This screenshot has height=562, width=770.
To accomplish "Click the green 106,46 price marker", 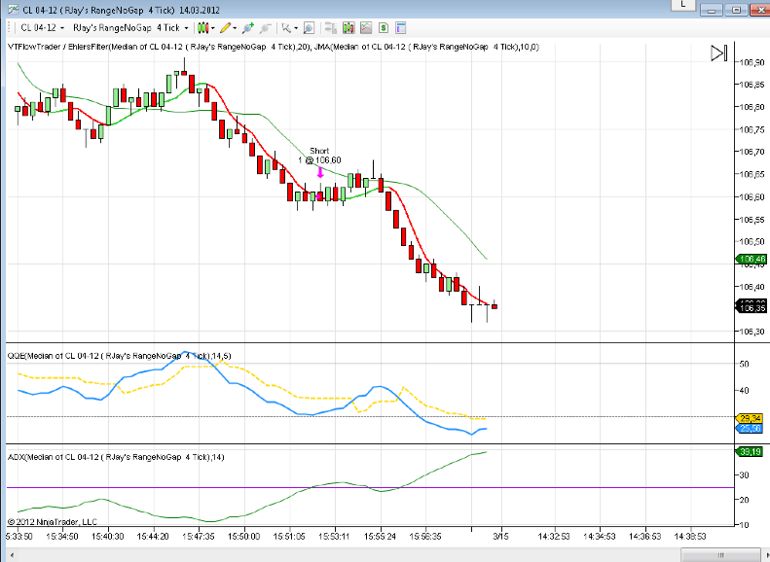I will click(x=752, y=259).
